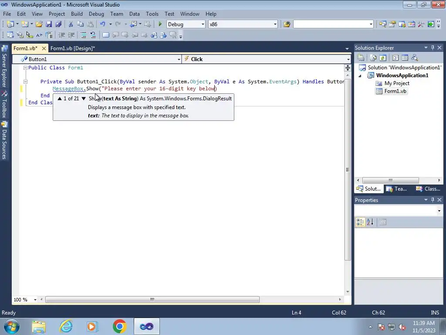446x335 pixels.
Task: Click the green arrow Start Page icon
Action: (431, 24)
